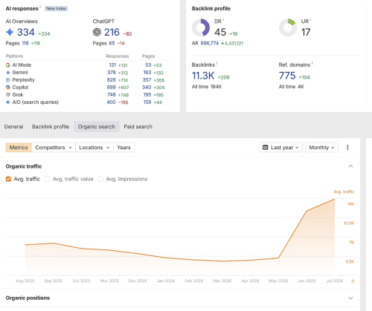This screenshot has height=311, width=372.
Task: Click the Grok platform icon
Action: [8, 95]
